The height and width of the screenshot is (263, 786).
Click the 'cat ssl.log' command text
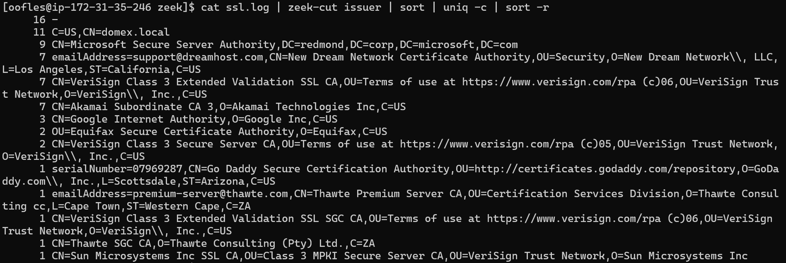click(x=235, y=7)
